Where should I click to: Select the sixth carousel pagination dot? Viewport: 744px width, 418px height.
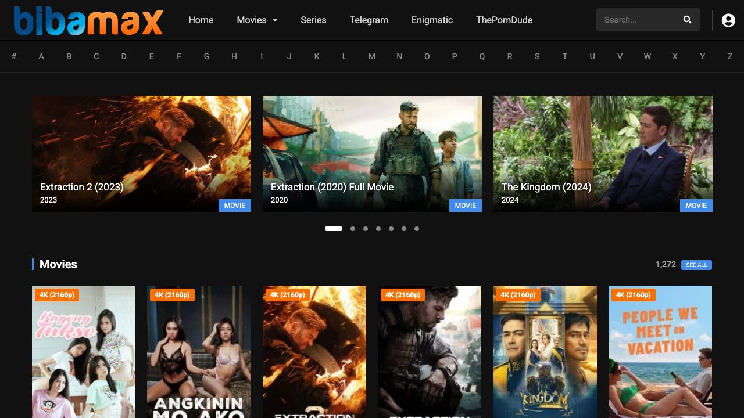click(404, 229)
